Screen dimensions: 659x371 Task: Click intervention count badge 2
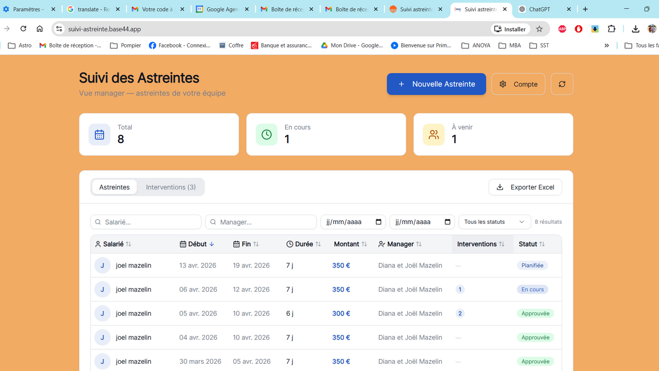tap(460, 313)
